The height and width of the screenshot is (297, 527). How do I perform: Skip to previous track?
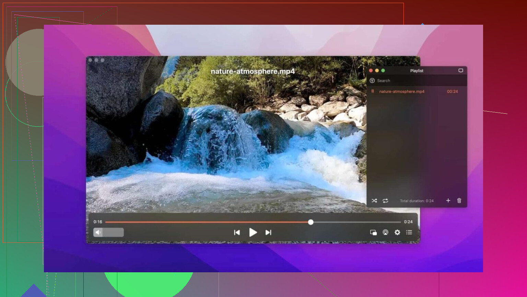[237, 232]
